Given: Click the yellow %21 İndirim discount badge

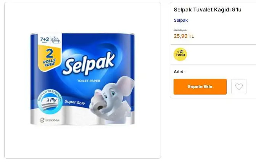Looking at the screenshot, I should pyautogui.click(x=180, y=54).
